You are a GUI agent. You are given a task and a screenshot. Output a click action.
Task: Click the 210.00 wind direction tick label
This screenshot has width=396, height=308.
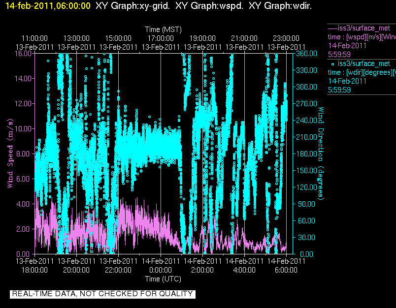pyautogui.click(x=306, y=137)
